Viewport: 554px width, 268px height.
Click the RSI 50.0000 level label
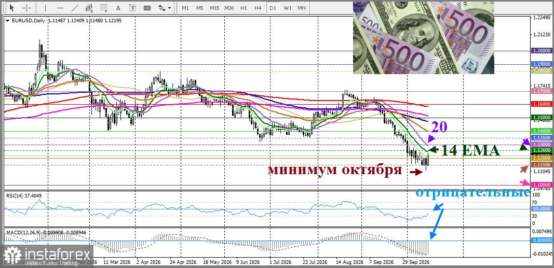point(543,209)
